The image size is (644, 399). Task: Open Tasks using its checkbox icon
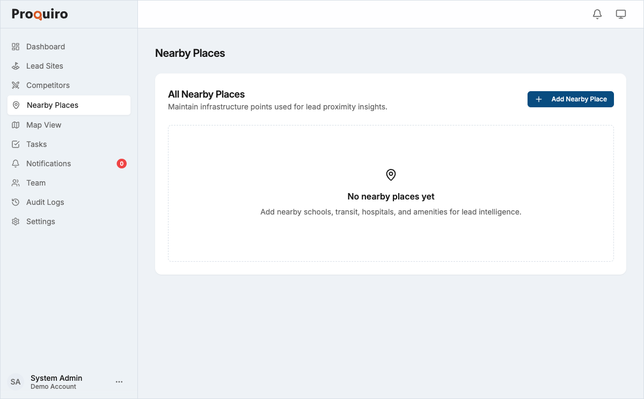pos(16,144)
